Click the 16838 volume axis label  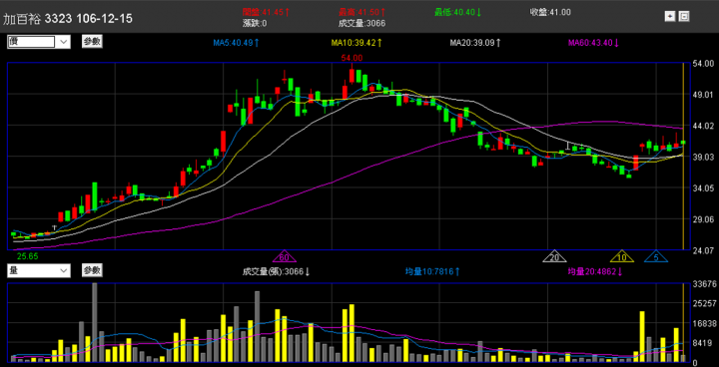pos(704,323)
